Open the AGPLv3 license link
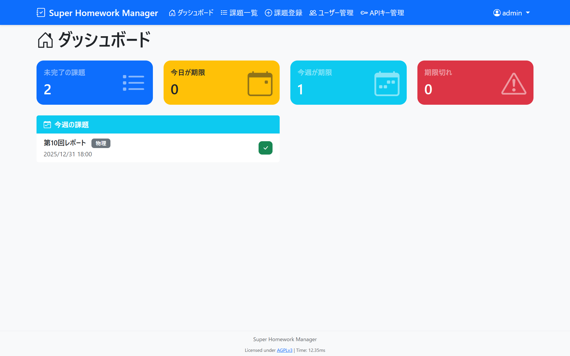This screenshot has width=570, height=356. tap(284, 350)
